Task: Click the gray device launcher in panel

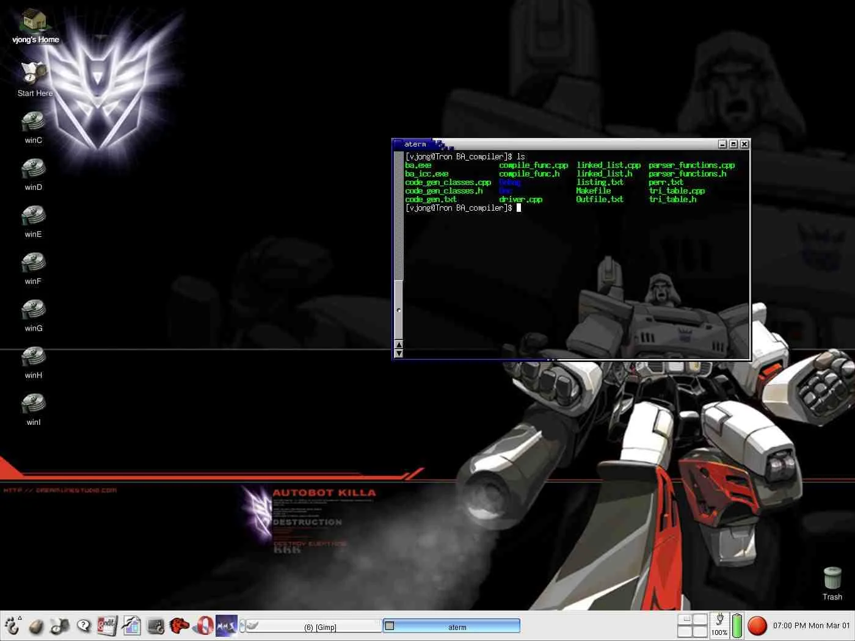Action: (x=155, y=626)
